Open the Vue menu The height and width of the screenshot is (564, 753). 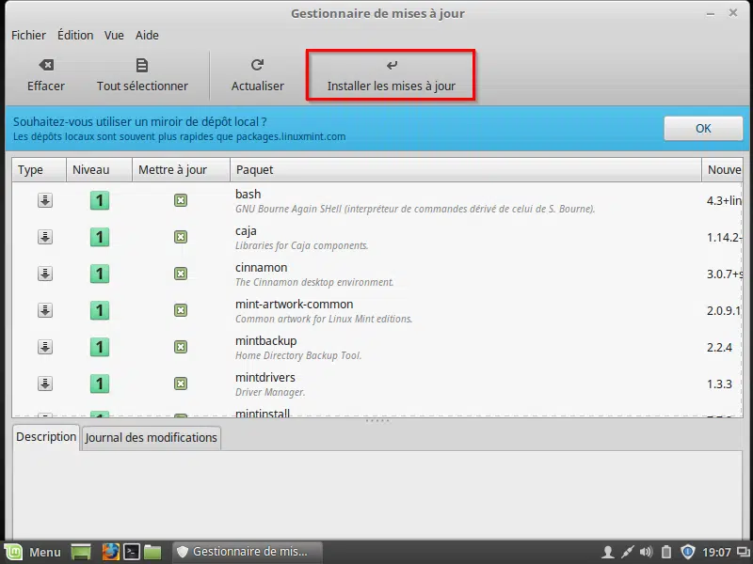pyautogui.click(x=114, y=35)
